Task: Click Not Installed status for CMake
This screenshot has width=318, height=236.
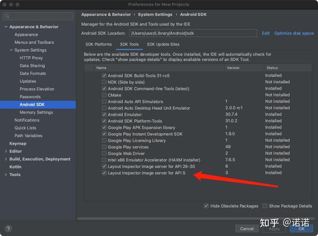Action: click(277, 95)
